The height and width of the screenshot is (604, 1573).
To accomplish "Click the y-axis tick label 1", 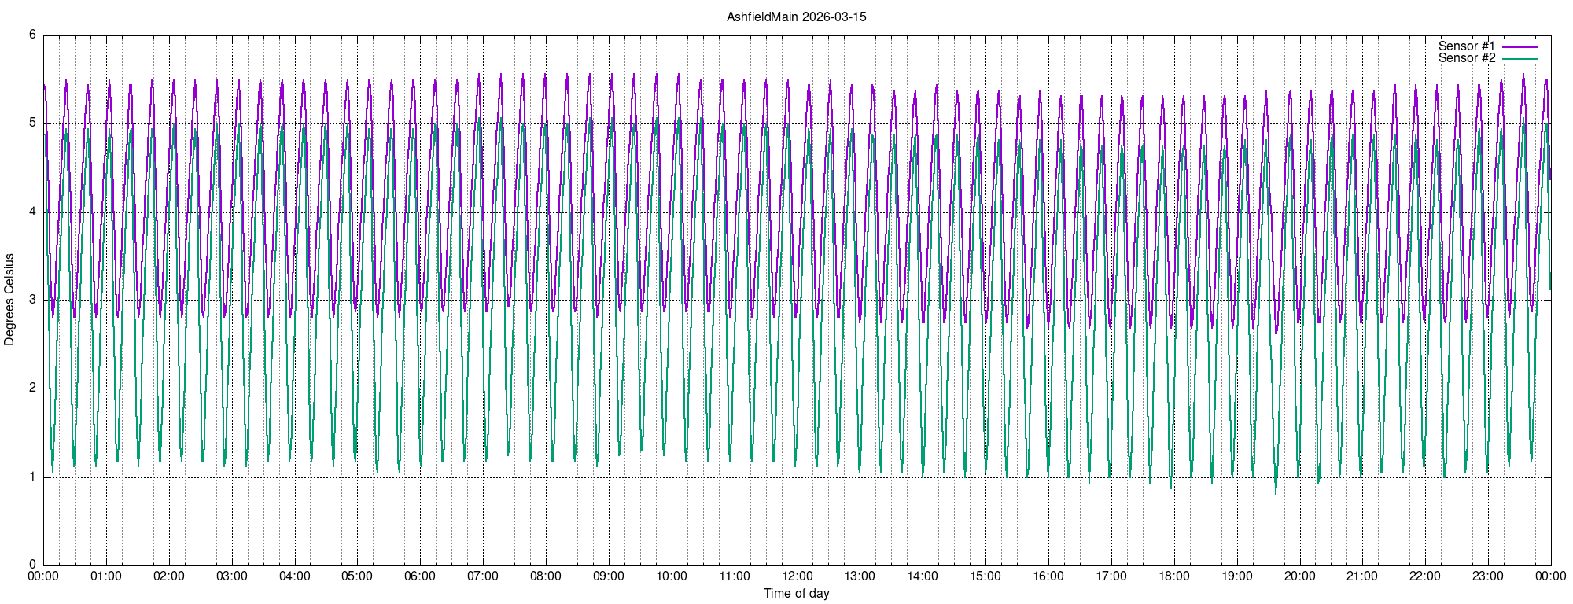I will [32, 477].
